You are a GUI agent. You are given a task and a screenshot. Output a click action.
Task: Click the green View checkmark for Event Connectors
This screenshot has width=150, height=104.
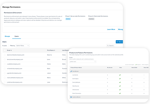tap(120, 93)
